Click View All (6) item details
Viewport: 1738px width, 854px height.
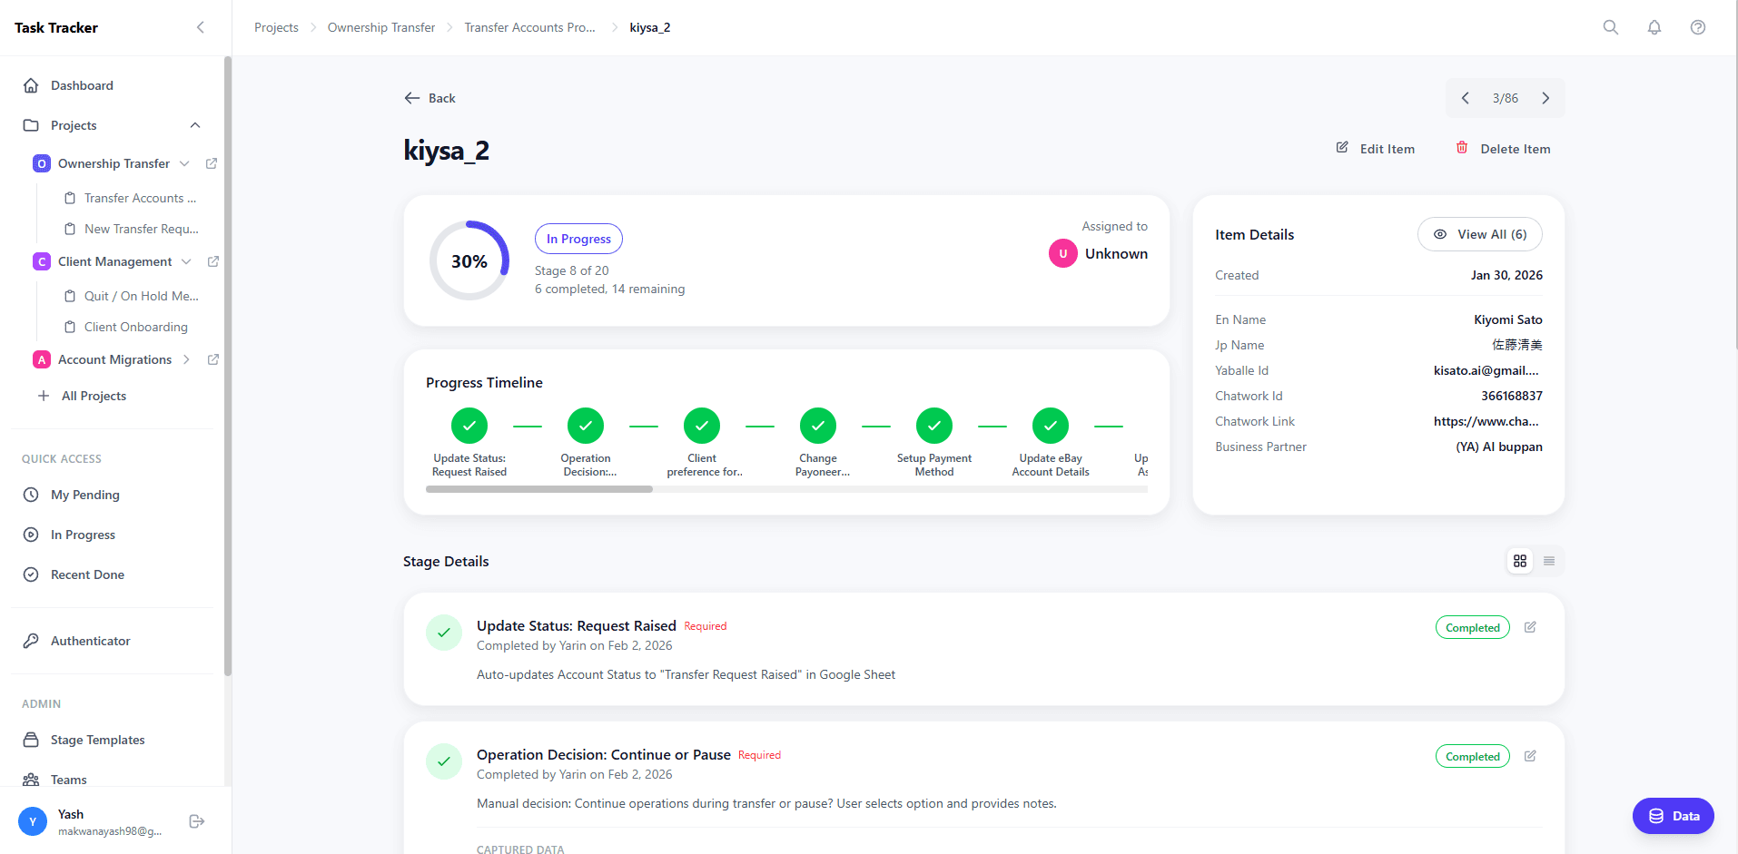click(x=1479, y=234)
